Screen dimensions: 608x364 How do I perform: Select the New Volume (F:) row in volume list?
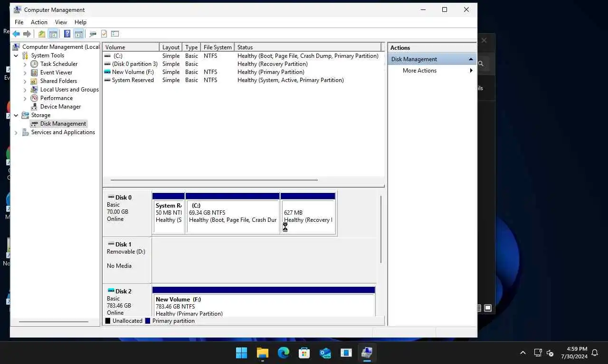click(x=243, y=72)
